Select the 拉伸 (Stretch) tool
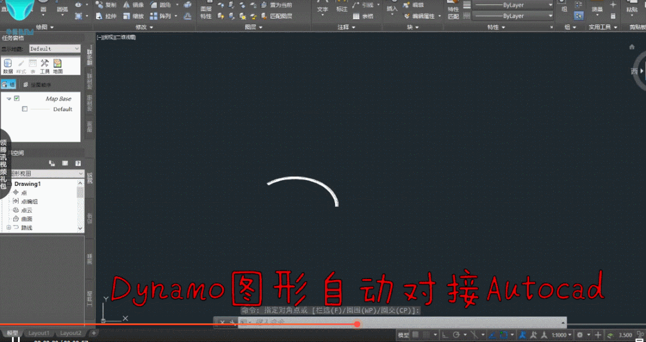This screenshot has width=646, height=342. [105, 16]
